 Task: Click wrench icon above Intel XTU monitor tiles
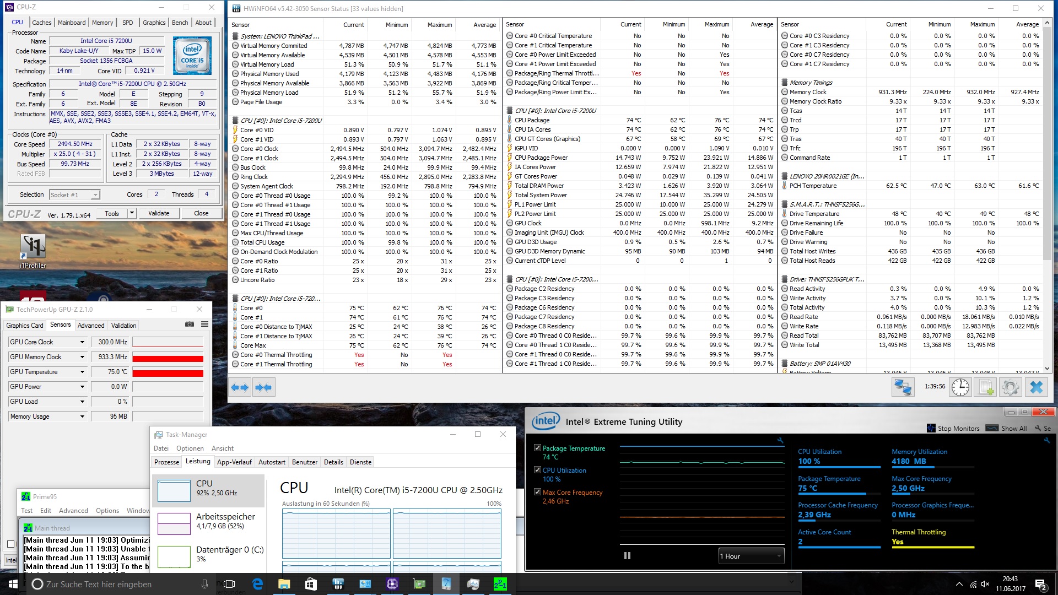pos(1046,441)
